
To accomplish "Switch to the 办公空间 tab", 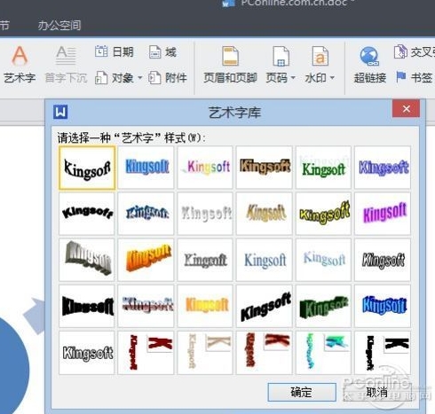I will click(59, 26).
